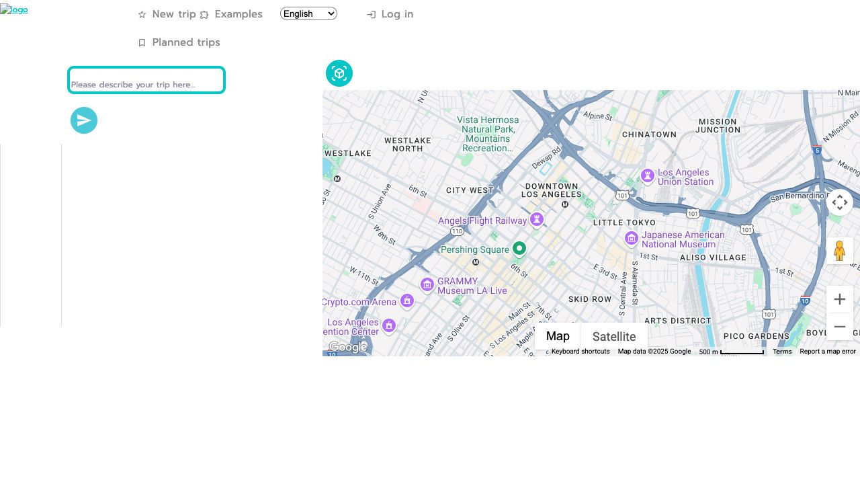Click the send trip description button

[x=84, y=120]
